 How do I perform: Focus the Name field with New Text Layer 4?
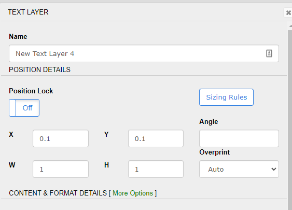point(144,53)
